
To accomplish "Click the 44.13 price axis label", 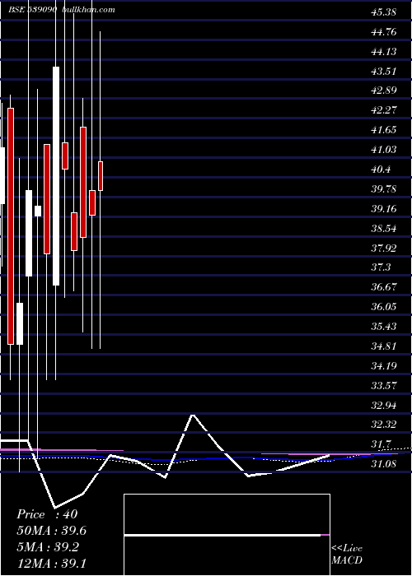I will [384, 52].
